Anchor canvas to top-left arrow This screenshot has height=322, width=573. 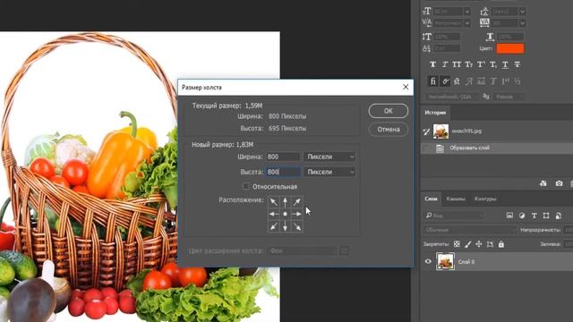click(274, 202)
